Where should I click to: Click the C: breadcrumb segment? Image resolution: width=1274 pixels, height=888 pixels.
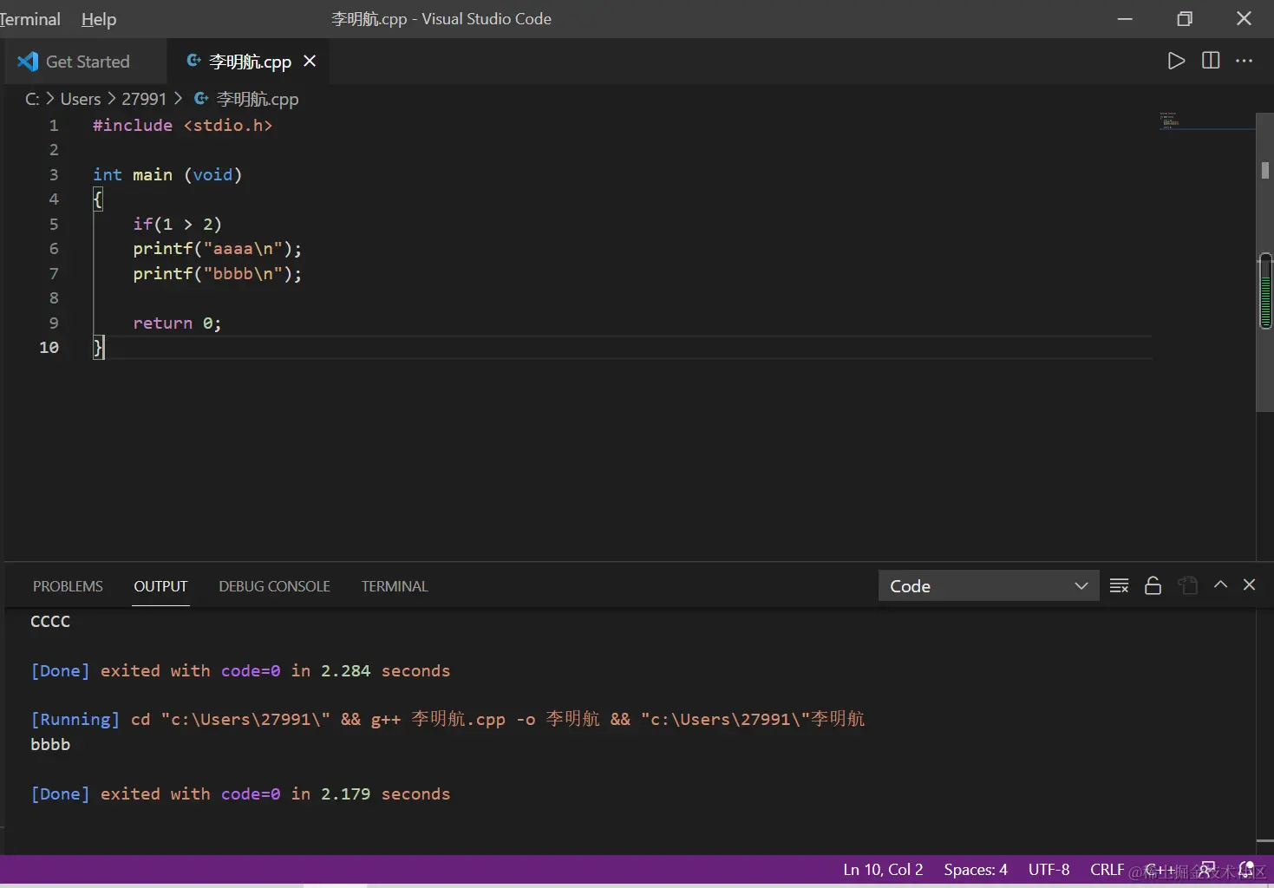coord(32,99)
